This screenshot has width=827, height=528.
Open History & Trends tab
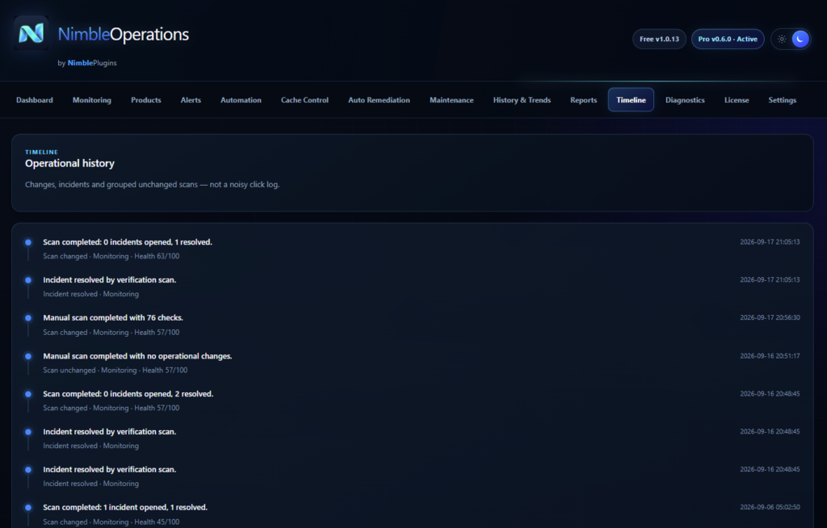(x=522, y=99)
